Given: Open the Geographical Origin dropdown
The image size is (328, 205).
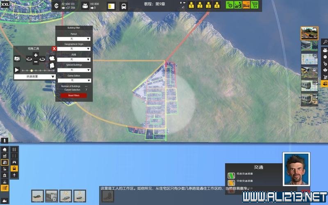Looking at the screenshot, I should click(x=74, y=49).
